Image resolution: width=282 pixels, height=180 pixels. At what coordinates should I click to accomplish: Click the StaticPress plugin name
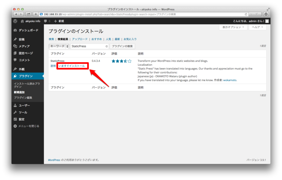[57, 61]
